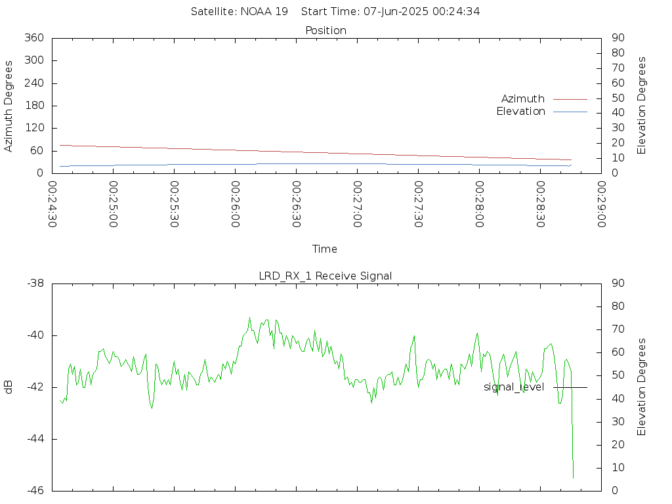Click the blue Elevation legend line sample
Viewport: 672px width, 504px height.
point(570,112)
